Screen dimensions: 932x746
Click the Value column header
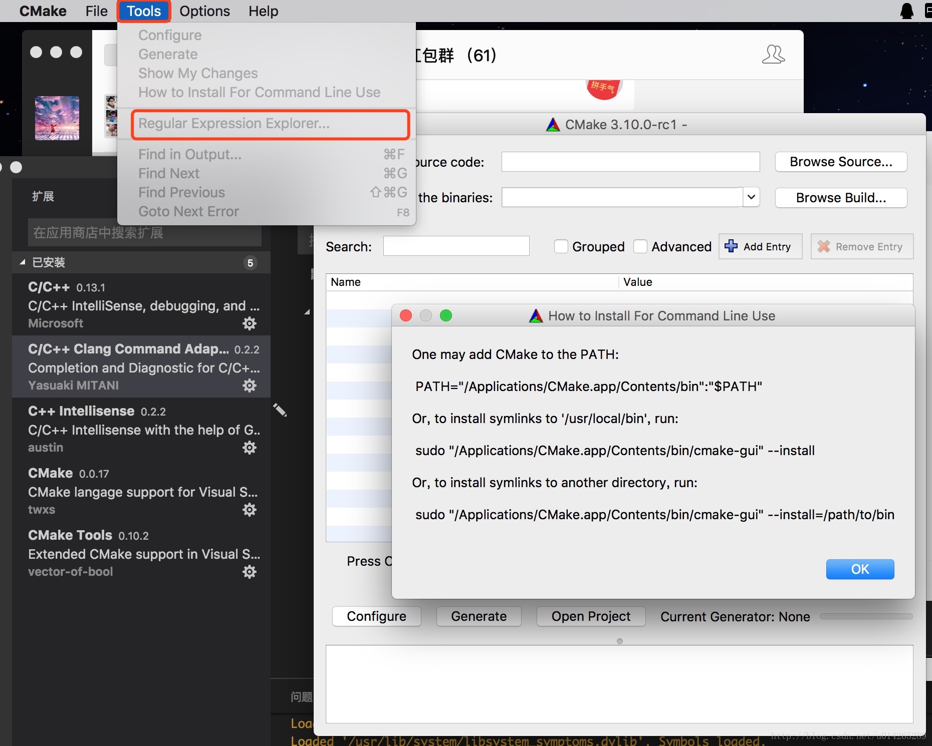coord(766,282)
